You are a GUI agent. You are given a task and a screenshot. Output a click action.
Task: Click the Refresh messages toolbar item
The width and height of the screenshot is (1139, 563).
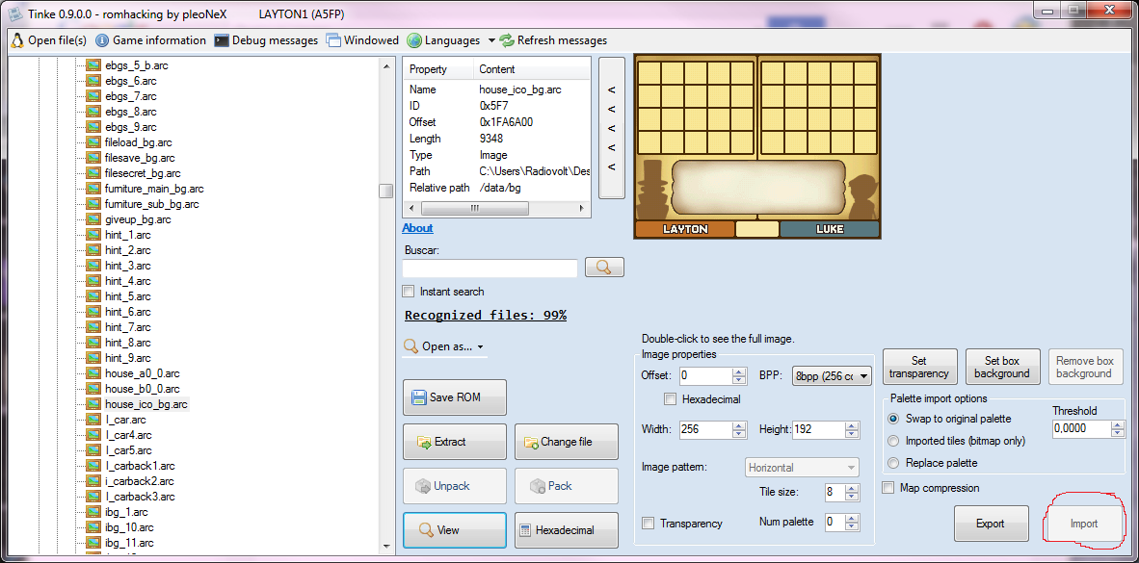(553, 39)
